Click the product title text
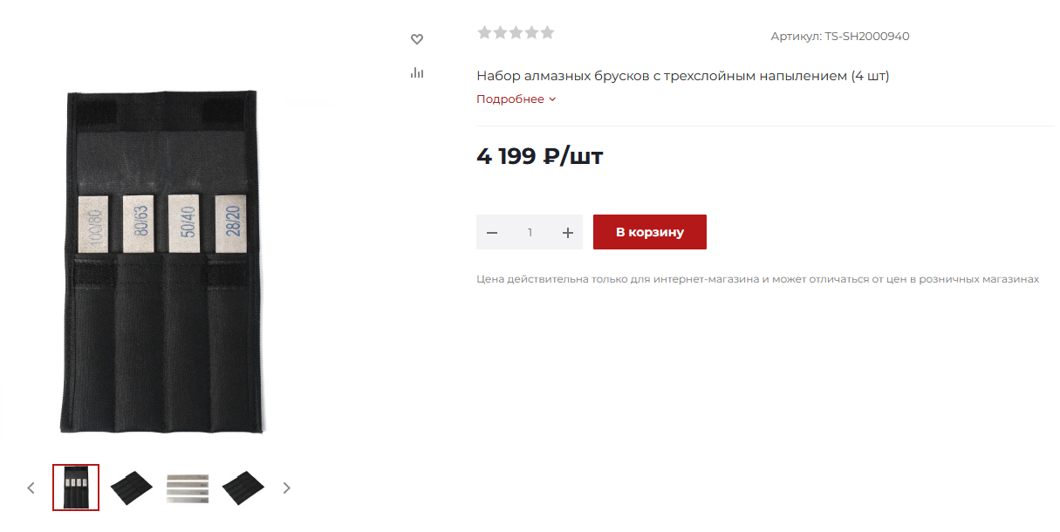The image size is (1060, 532). pos(683,76)
